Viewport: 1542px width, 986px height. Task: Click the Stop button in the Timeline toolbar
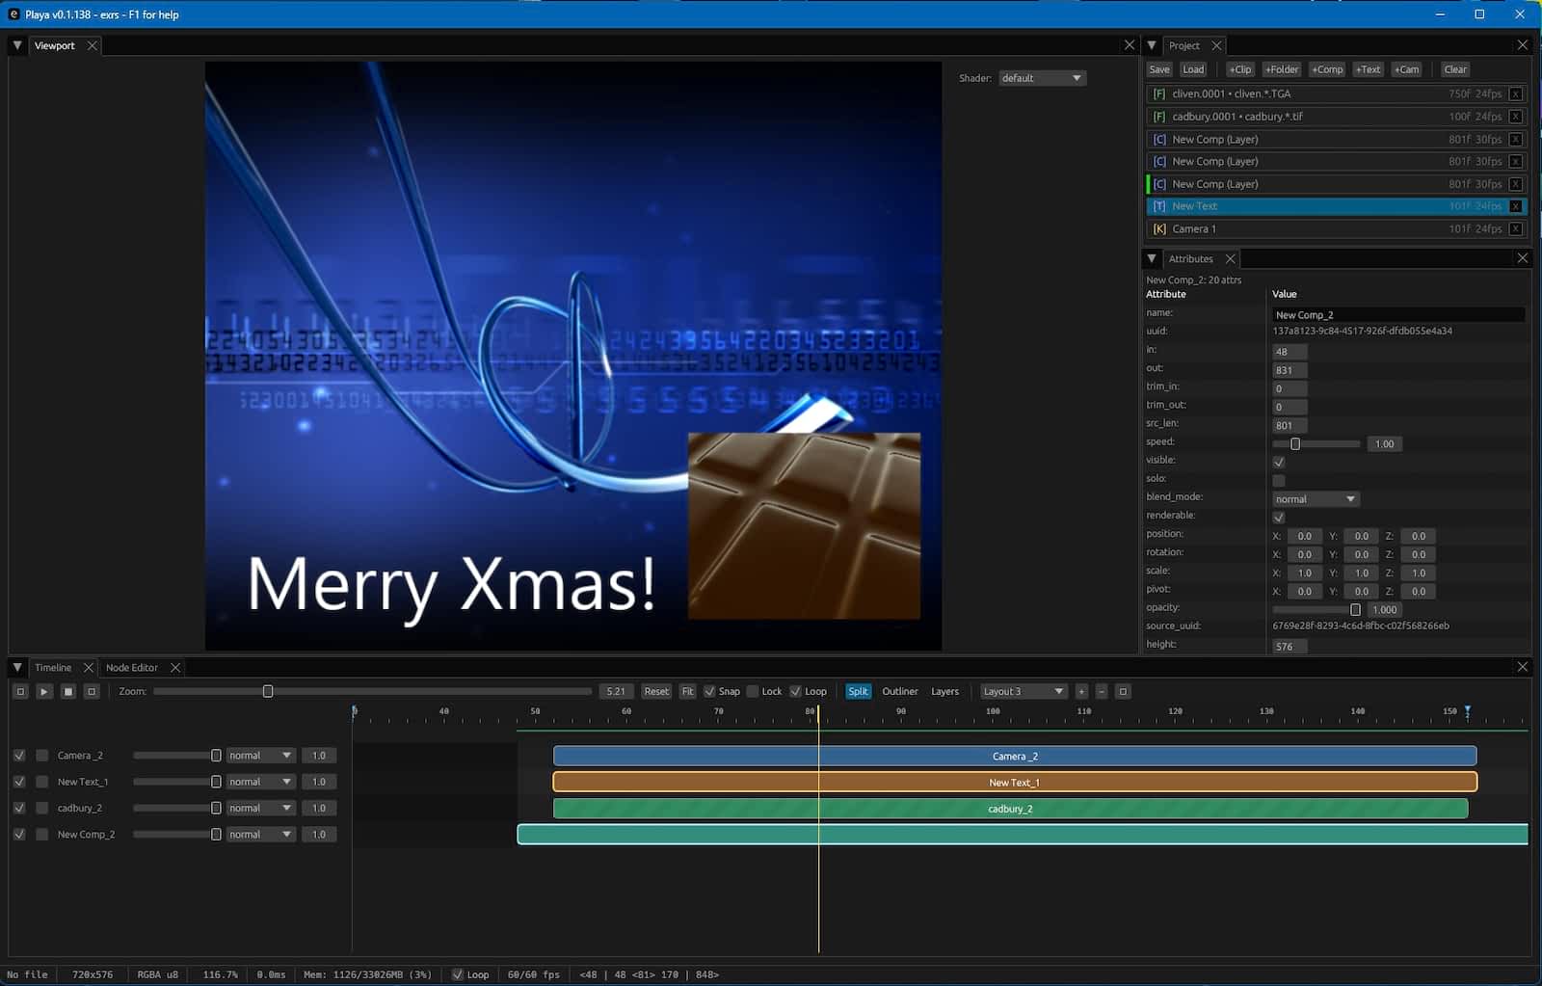coord(68,691)
